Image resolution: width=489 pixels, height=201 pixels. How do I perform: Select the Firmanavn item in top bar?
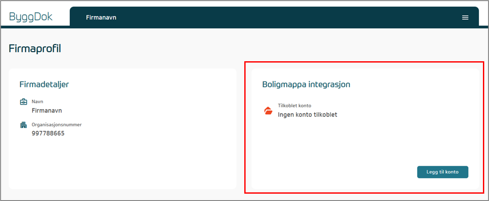(x=101, y=18)
